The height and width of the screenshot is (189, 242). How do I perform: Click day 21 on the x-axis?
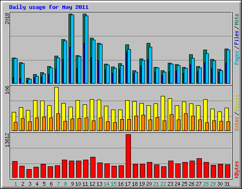pos(156,184)
